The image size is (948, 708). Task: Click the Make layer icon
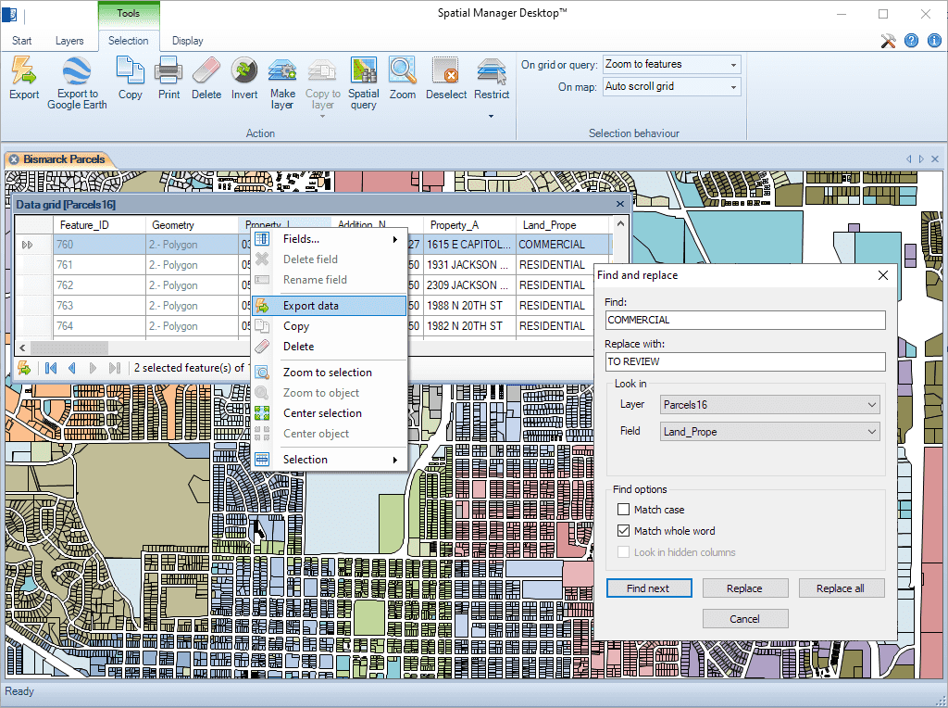click(x=282, y=70)
